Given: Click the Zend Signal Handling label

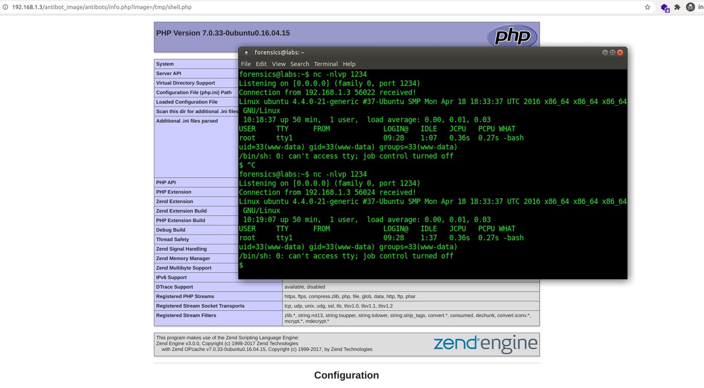Looking at the screenshot, I should point(181,249).
